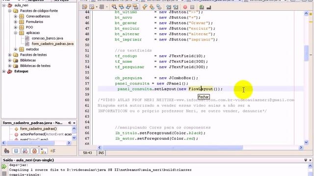This screenshot has height=176, width=314.
Task: Click the green Re-run icon in Saída
Action: click(x=4, y=166)
